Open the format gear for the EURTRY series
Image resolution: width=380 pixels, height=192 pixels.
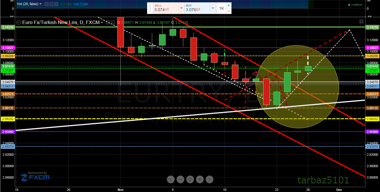[x=112, y=22]
